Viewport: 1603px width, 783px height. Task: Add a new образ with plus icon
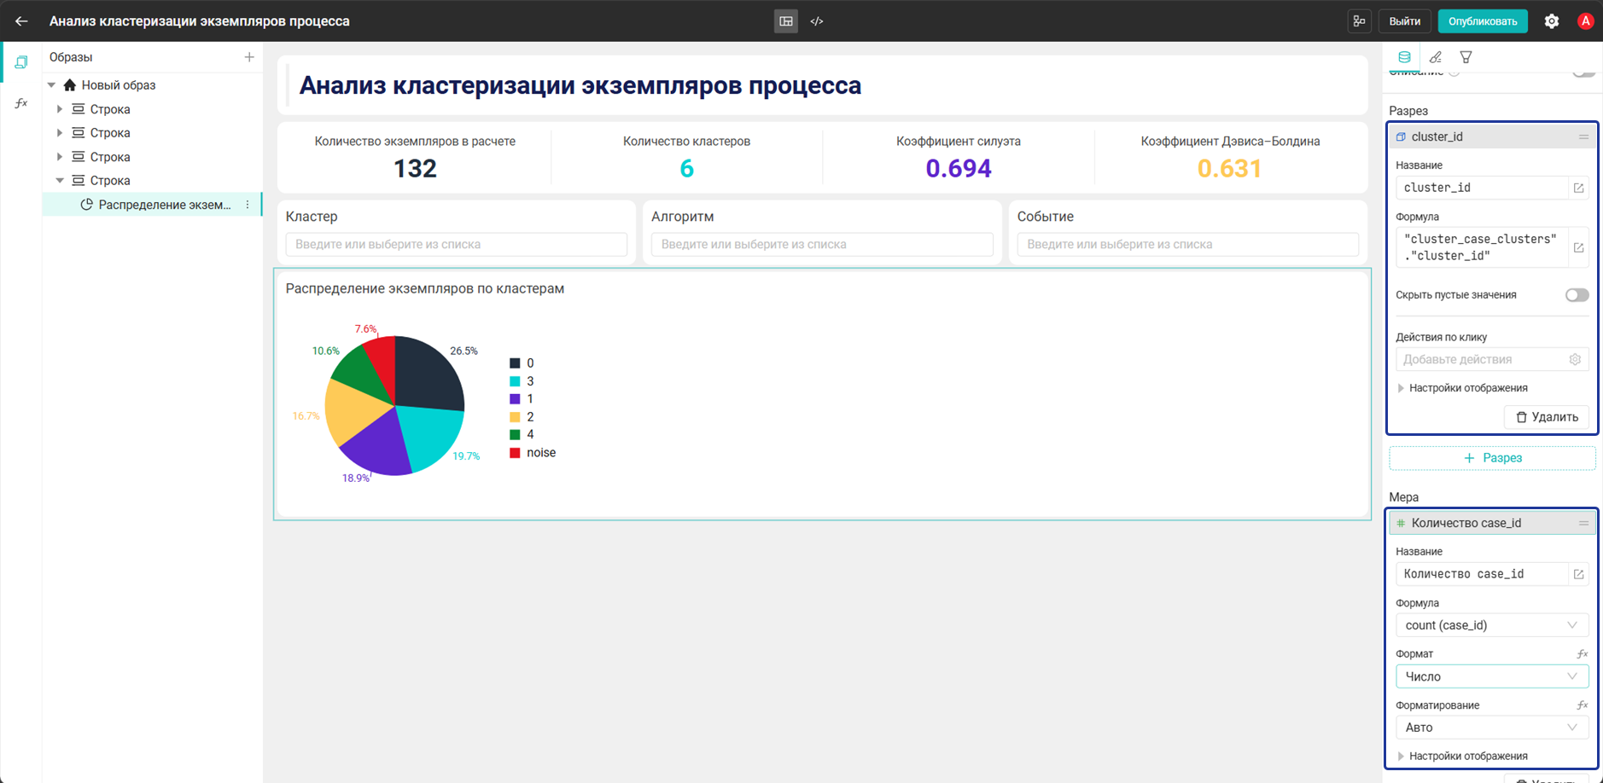249,57
